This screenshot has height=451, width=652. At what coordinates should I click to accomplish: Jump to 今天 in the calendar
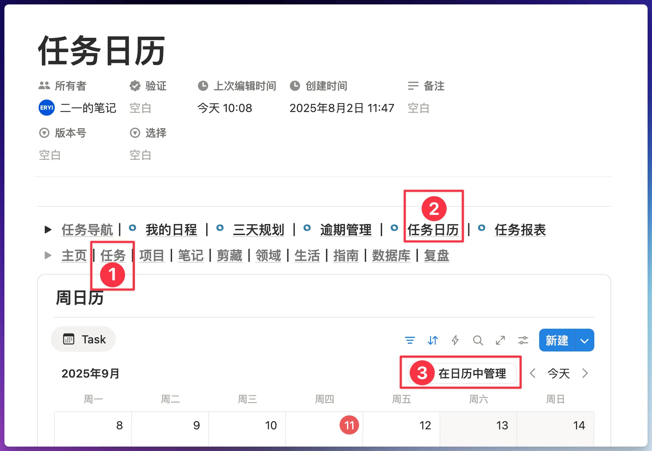(x=559, y=374)
